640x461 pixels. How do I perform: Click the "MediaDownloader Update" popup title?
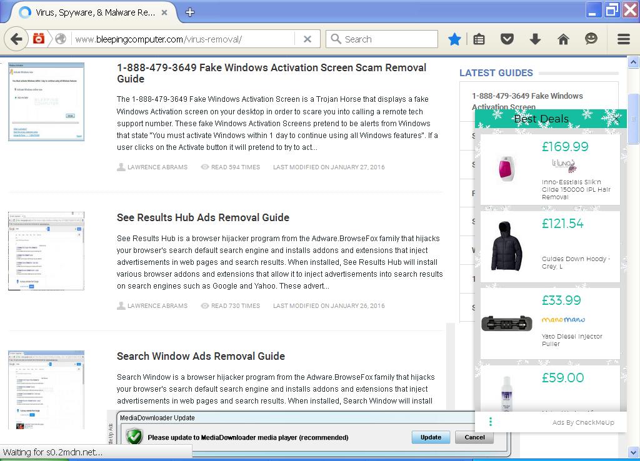(157, 418)
